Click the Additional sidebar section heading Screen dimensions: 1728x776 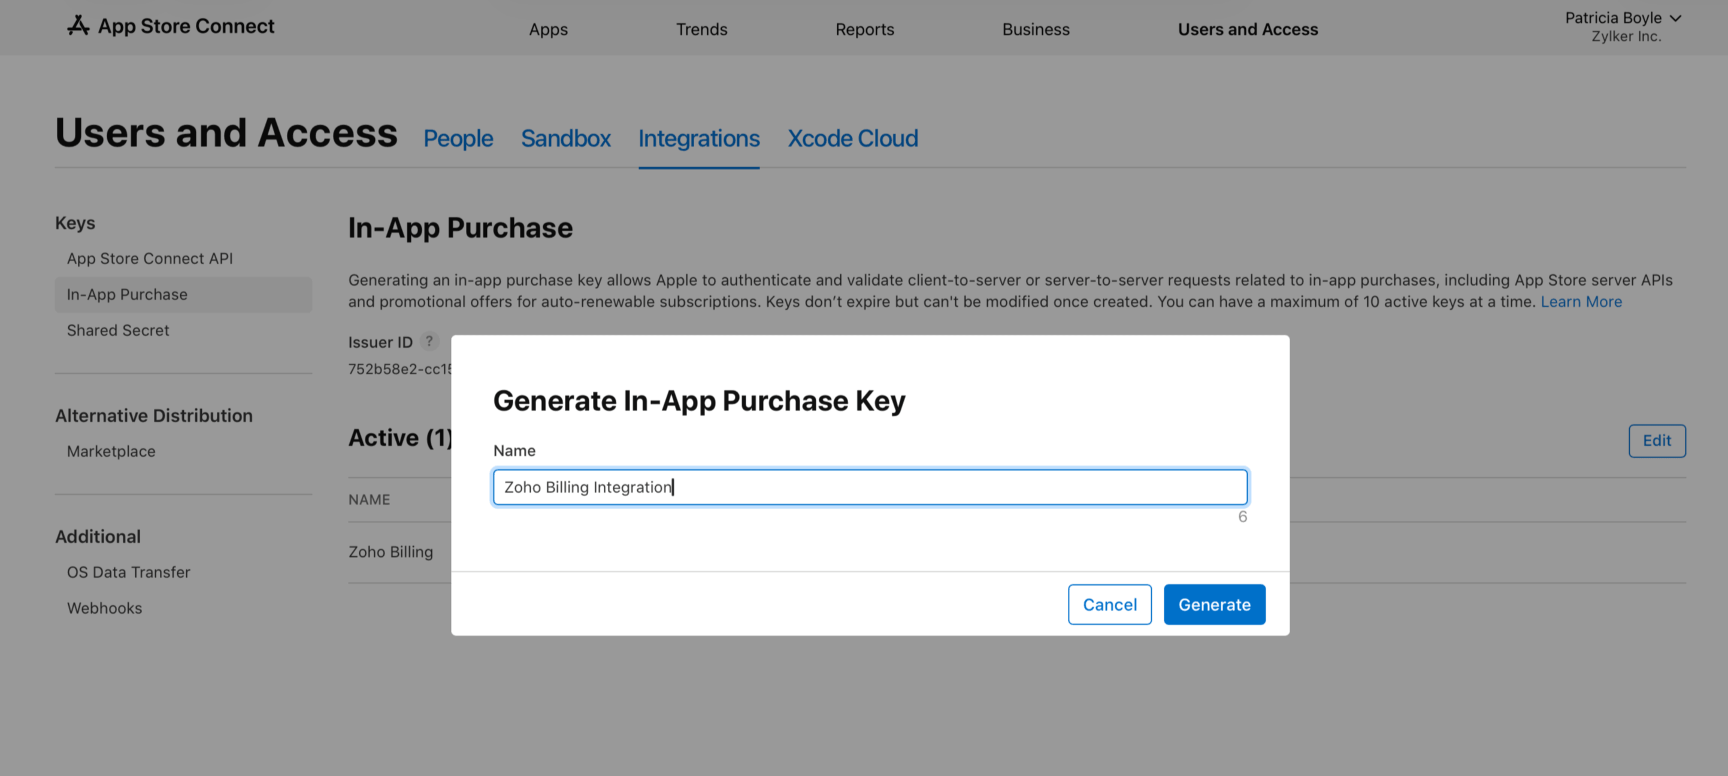click(x=98, y=536)
